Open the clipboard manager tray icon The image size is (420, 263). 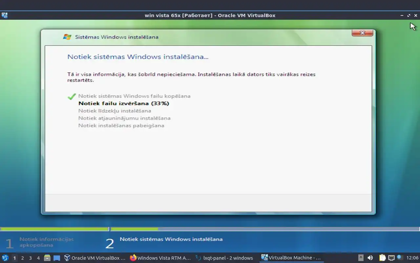pos(382,258)
